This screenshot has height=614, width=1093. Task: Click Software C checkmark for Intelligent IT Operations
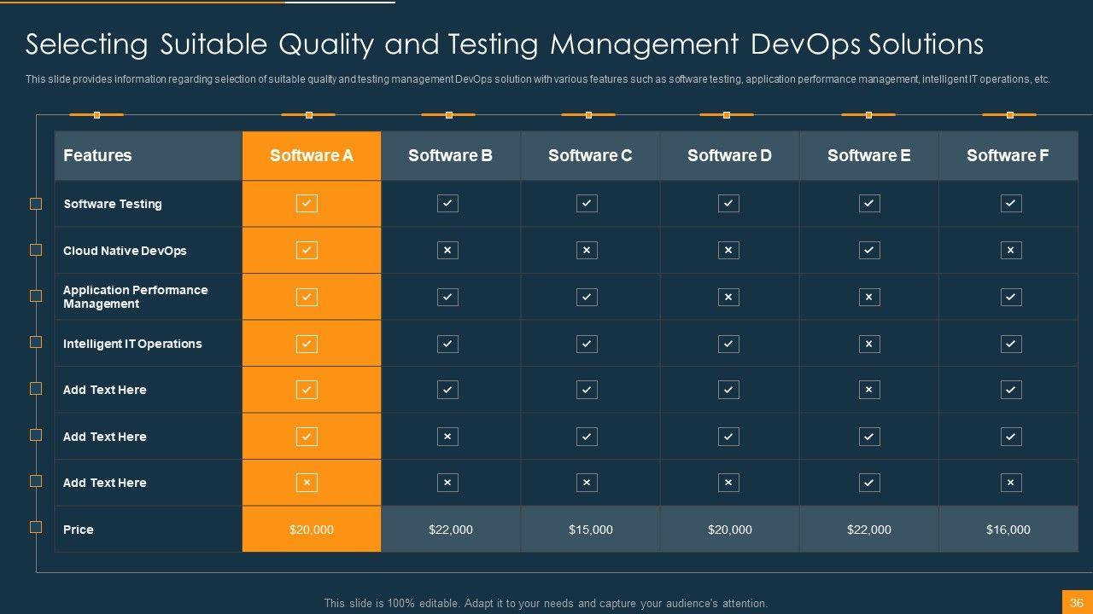click(587, 344)
